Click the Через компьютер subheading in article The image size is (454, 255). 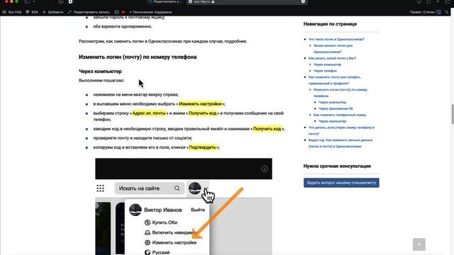(100, 71)
